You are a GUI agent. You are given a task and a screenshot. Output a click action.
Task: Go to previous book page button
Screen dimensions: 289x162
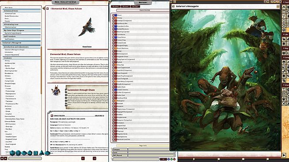pyautogui.click(x=83, y=158)
